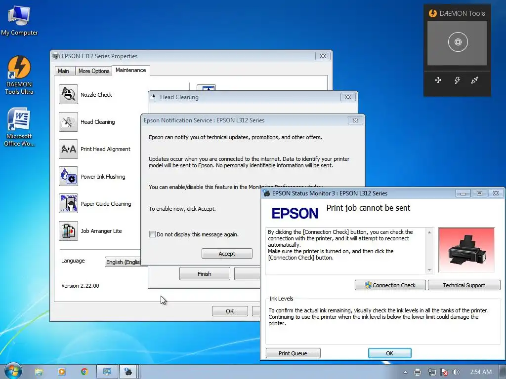Click the Nozzle Check label
506x379 pixels.
point(96,95)
